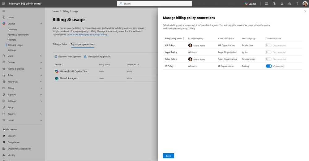Open settings gear icon in header
Viewport: 309px width, 161px height.
coord(290,4)
